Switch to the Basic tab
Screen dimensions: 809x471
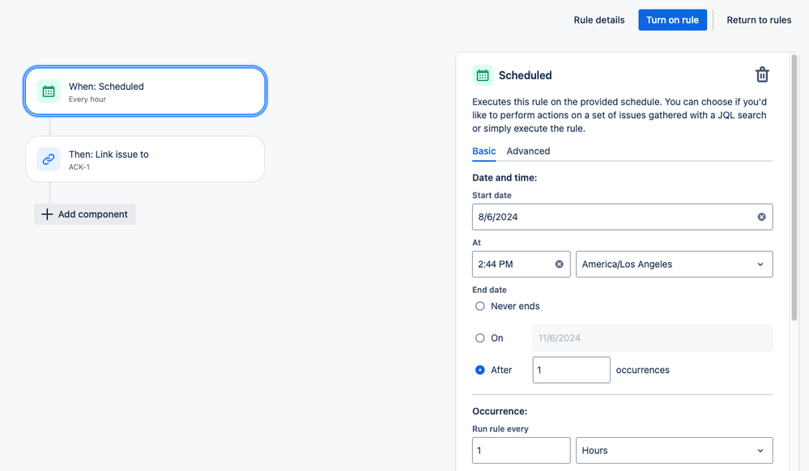[484, 151]
